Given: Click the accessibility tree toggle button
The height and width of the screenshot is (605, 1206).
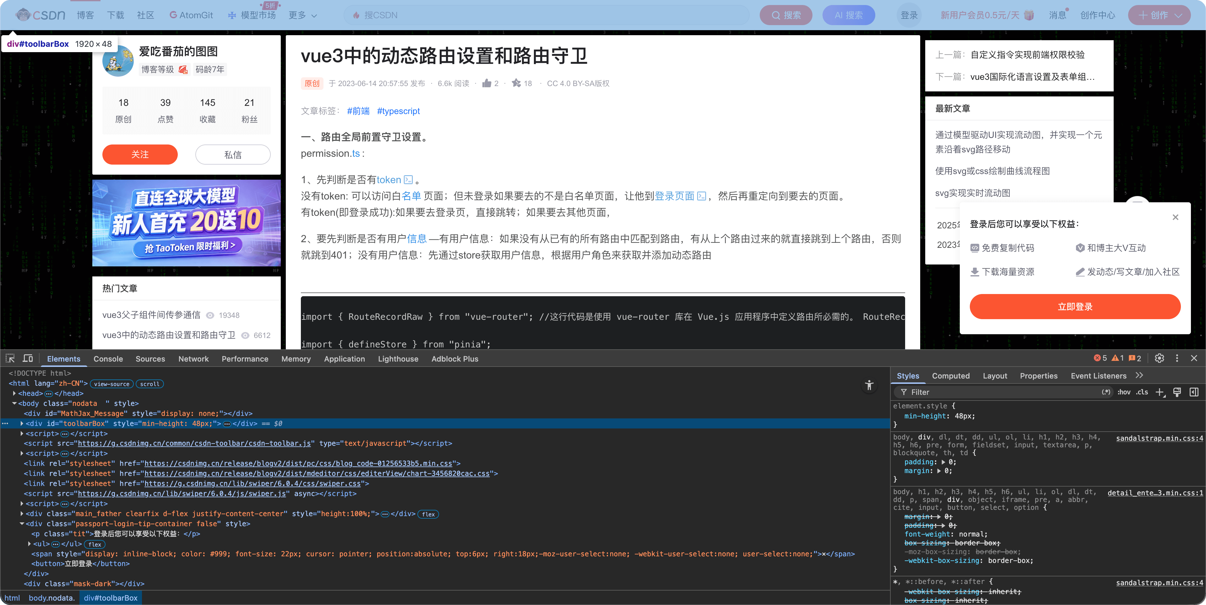Looking at the screenshot, I should coord(869,385).
